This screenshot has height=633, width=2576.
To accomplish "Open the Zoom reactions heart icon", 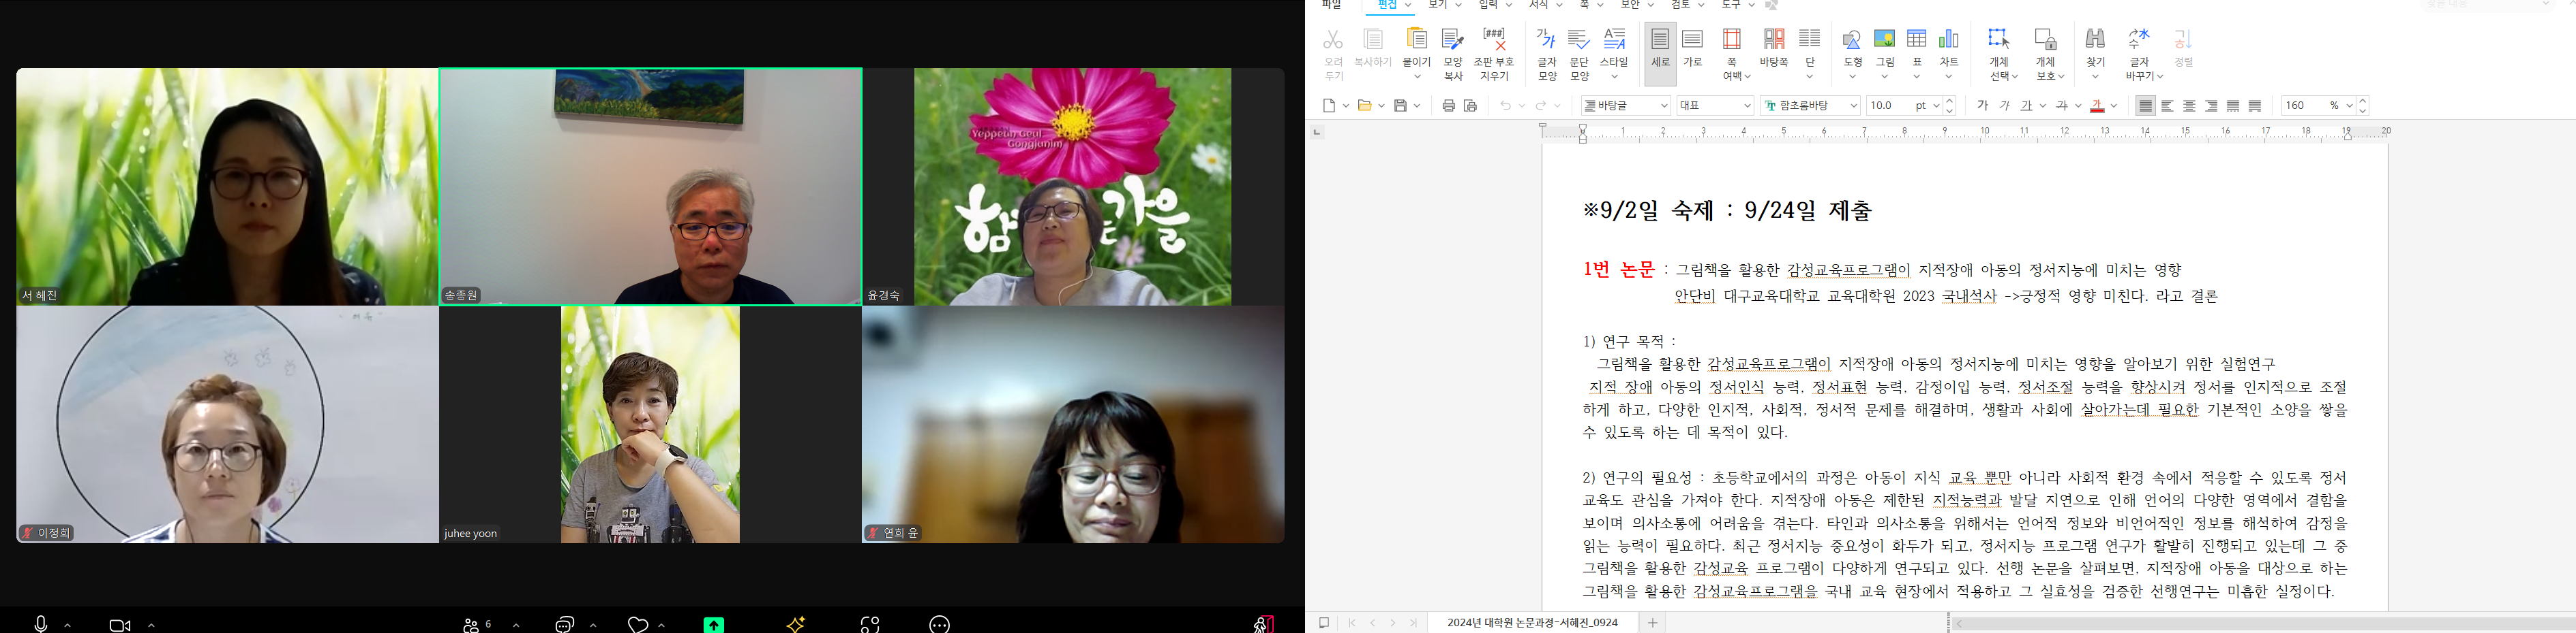I will pos(638,625).
